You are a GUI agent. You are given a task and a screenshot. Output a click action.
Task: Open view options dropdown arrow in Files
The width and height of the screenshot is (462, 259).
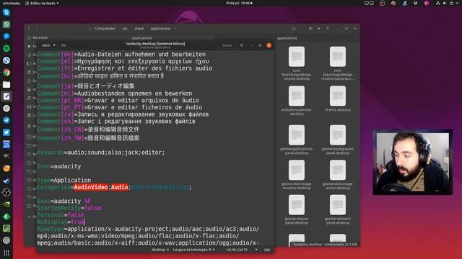(319, 29)
